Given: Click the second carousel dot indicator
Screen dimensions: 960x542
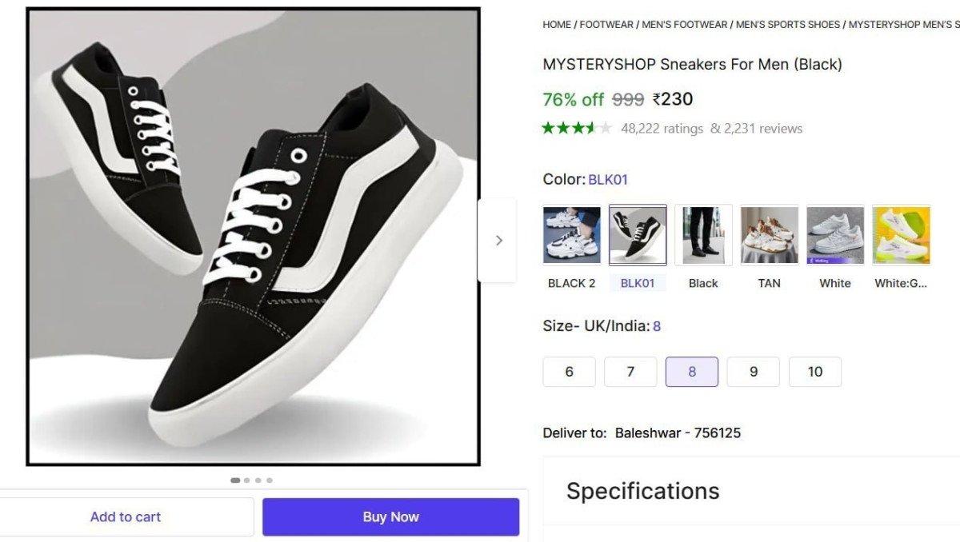Looking at the screenshot, I should point(247,480).
